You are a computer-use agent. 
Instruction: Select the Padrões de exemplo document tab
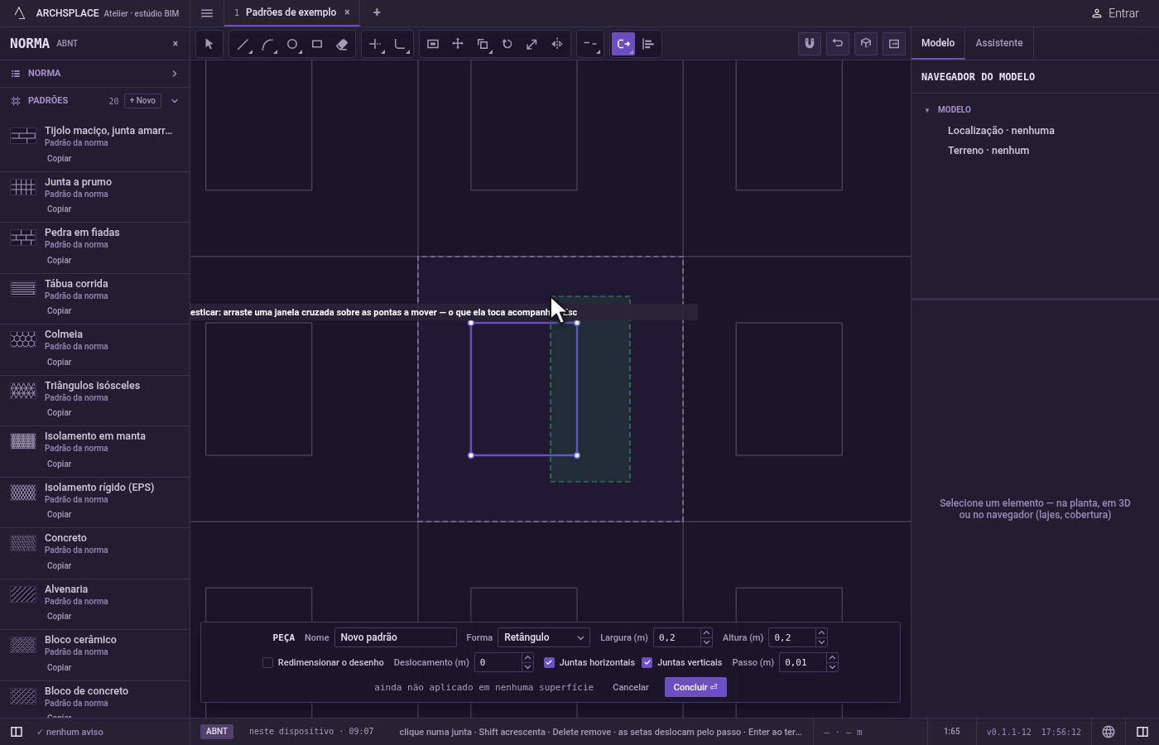291,12
